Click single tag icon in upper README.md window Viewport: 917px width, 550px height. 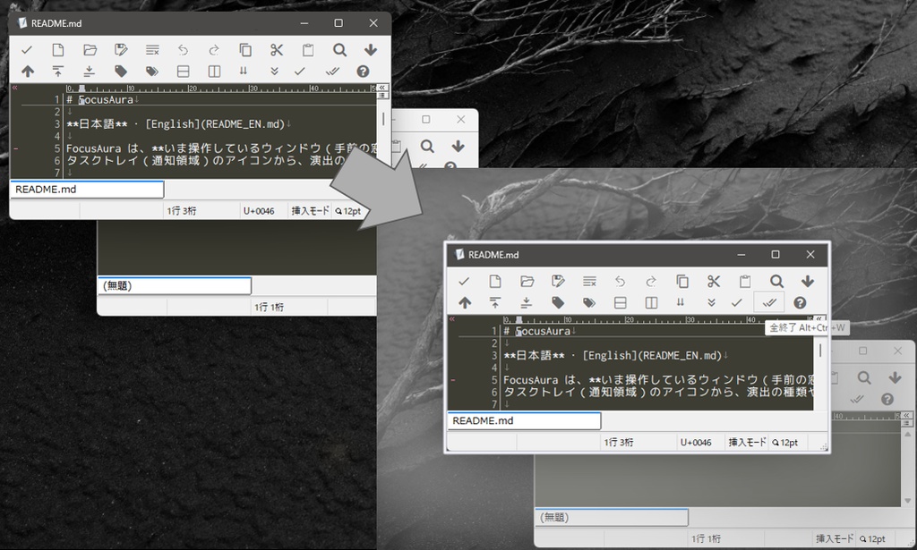[x=121, y=72]
